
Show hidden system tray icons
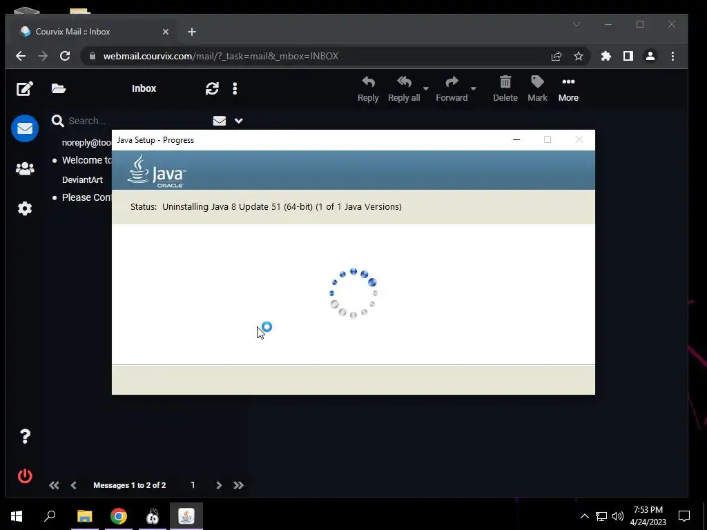point(584,516)
